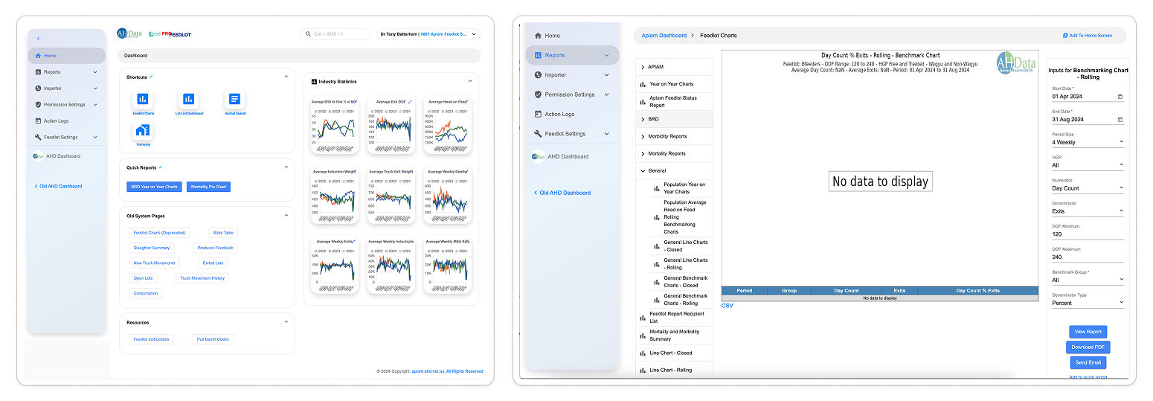The width and height of the screenshot is (1153, 401).
Task: Open the Slaughter Summary old page
Action: pyautogui.click(x=152, y=248)
